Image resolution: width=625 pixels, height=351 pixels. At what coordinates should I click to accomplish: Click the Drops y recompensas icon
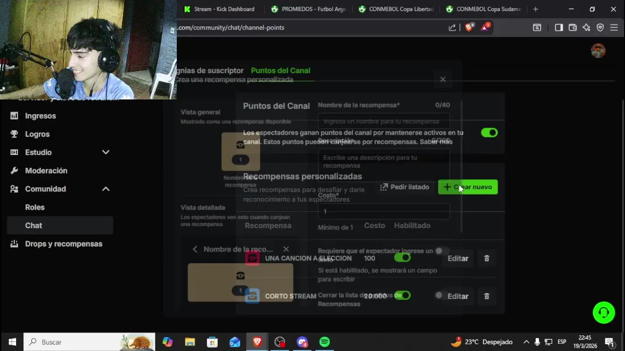[14, 244]
